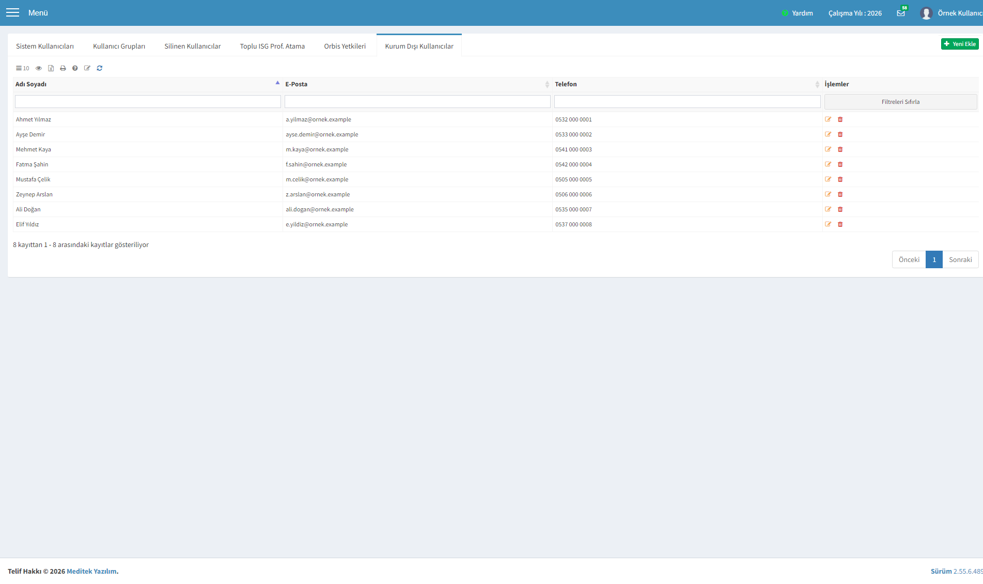Edit Ayşe Demir record

click(x=828, y=134)
